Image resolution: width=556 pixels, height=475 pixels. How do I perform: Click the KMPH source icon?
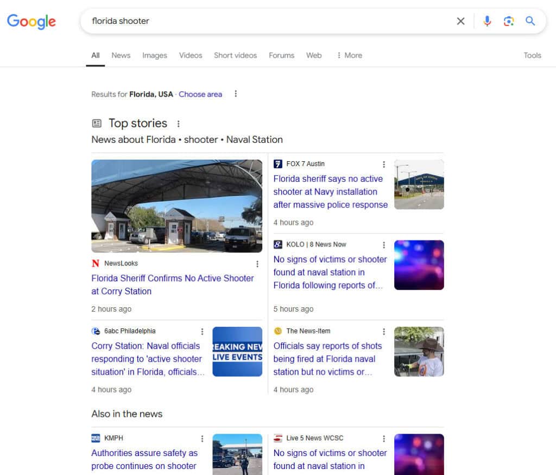[96, 438]
